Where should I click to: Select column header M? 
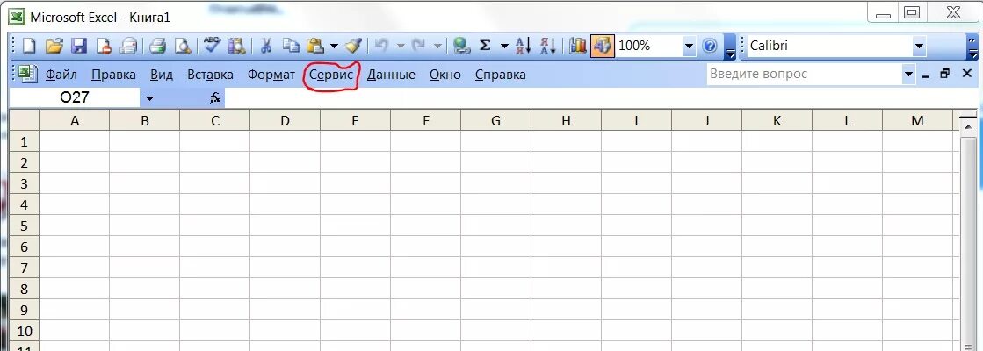tap(917, 121)
